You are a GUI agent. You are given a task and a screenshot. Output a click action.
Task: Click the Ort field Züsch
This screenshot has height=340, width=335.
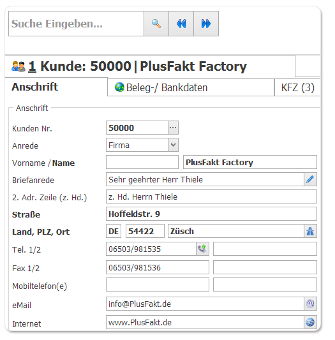tap(236, 231)
